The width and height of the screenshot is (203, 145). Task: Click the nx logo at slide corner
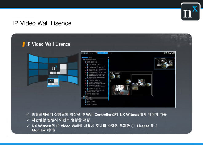click(x=190, y=12)
